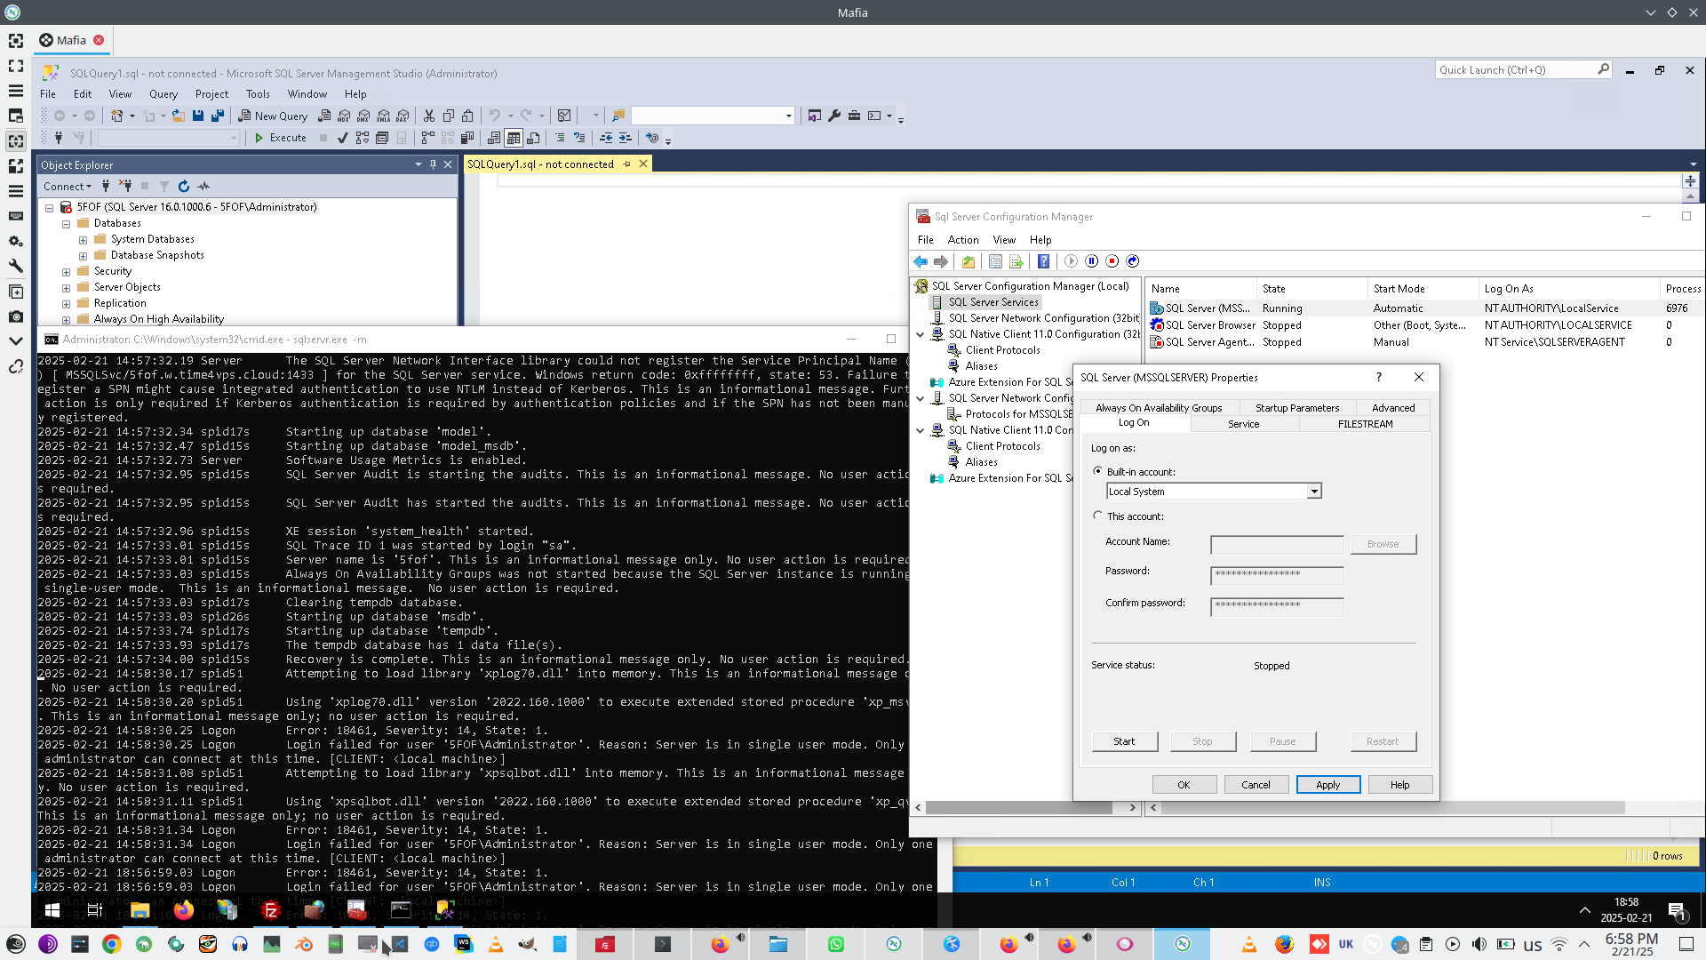Click the Up One Level folder icon

(968, 261)
